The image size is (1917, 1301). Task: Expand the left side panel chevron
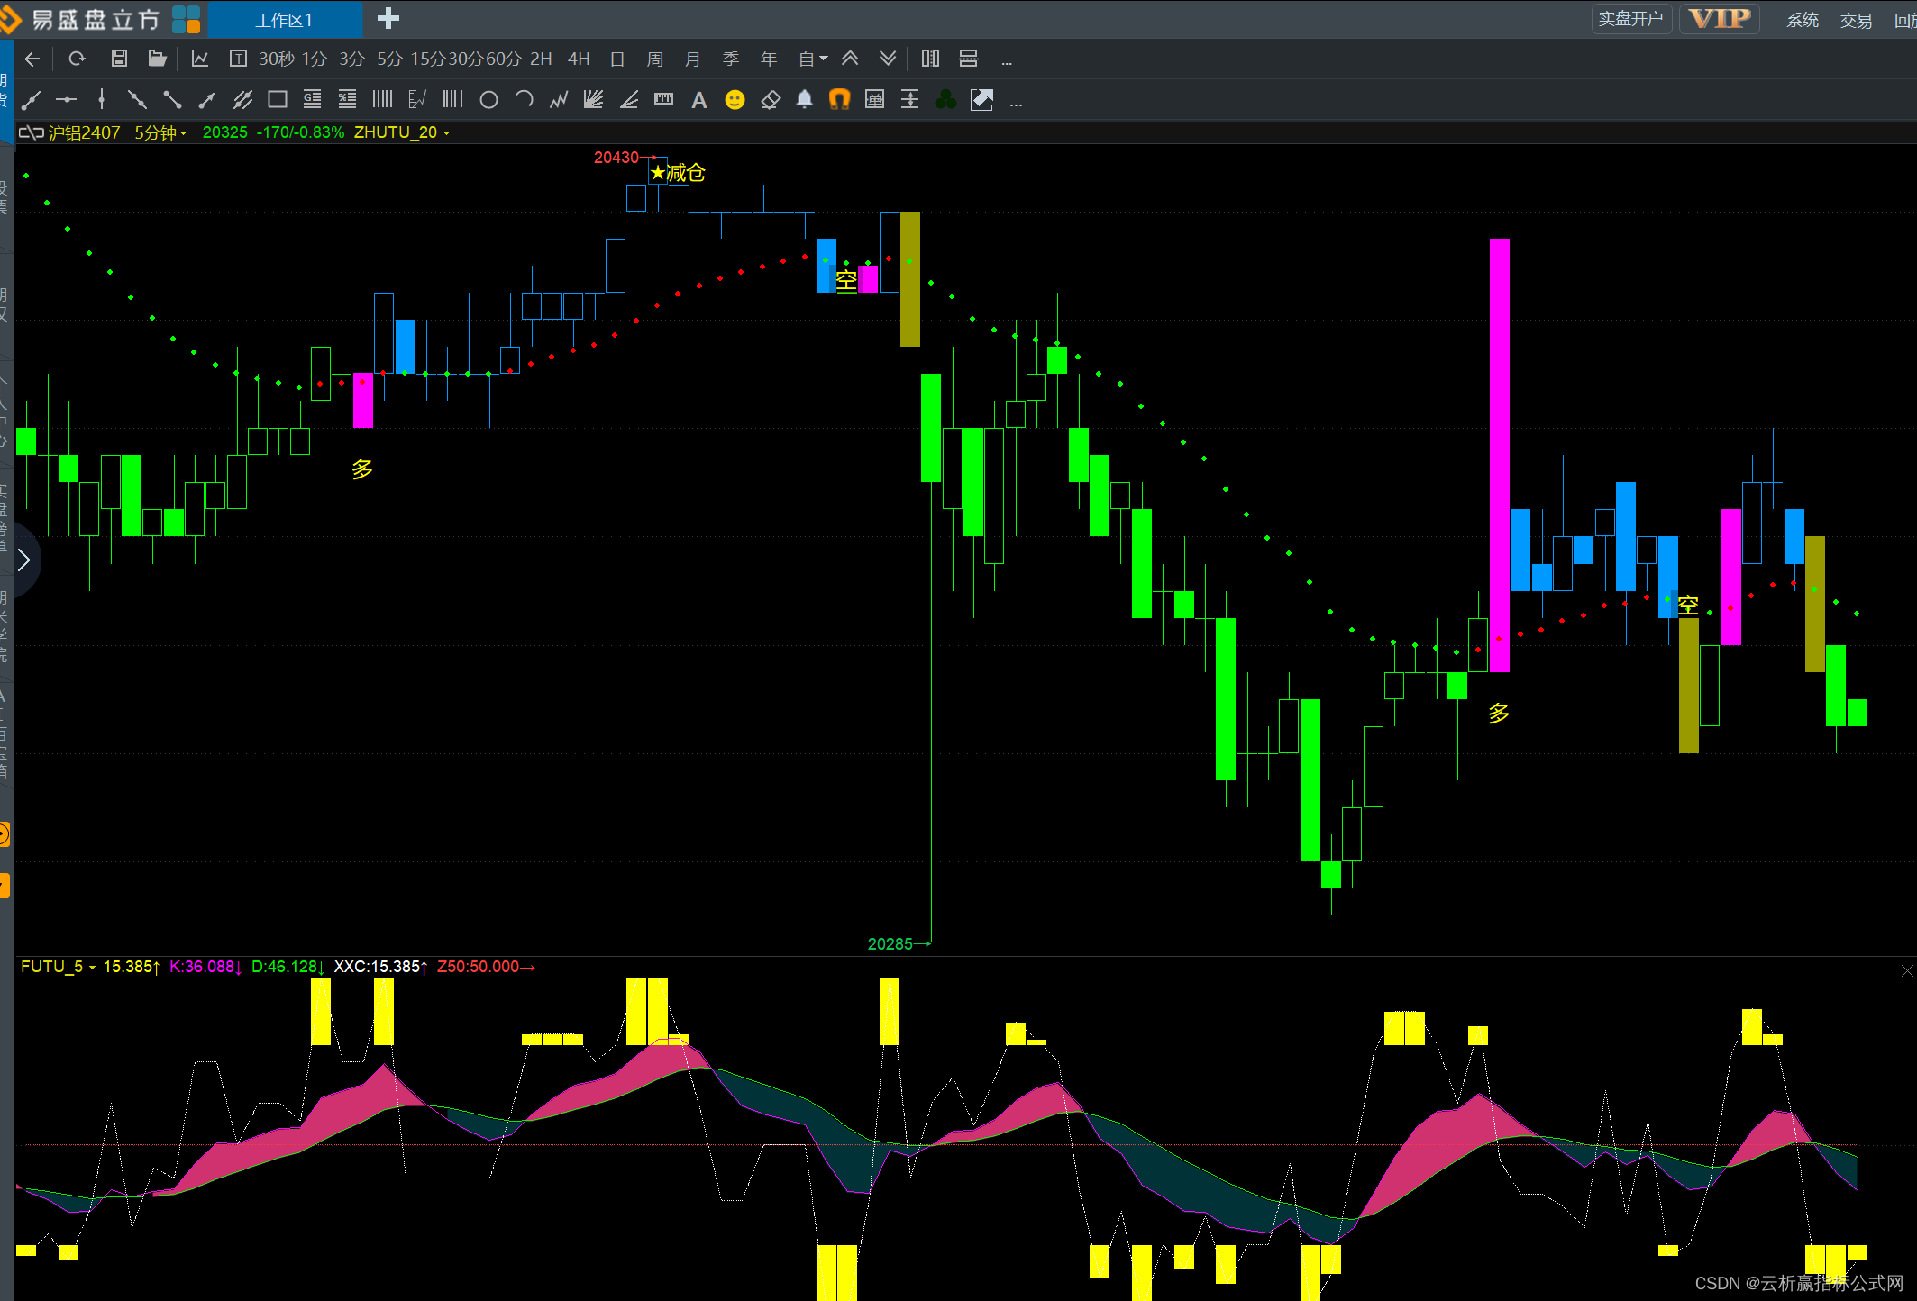point(23,560)
